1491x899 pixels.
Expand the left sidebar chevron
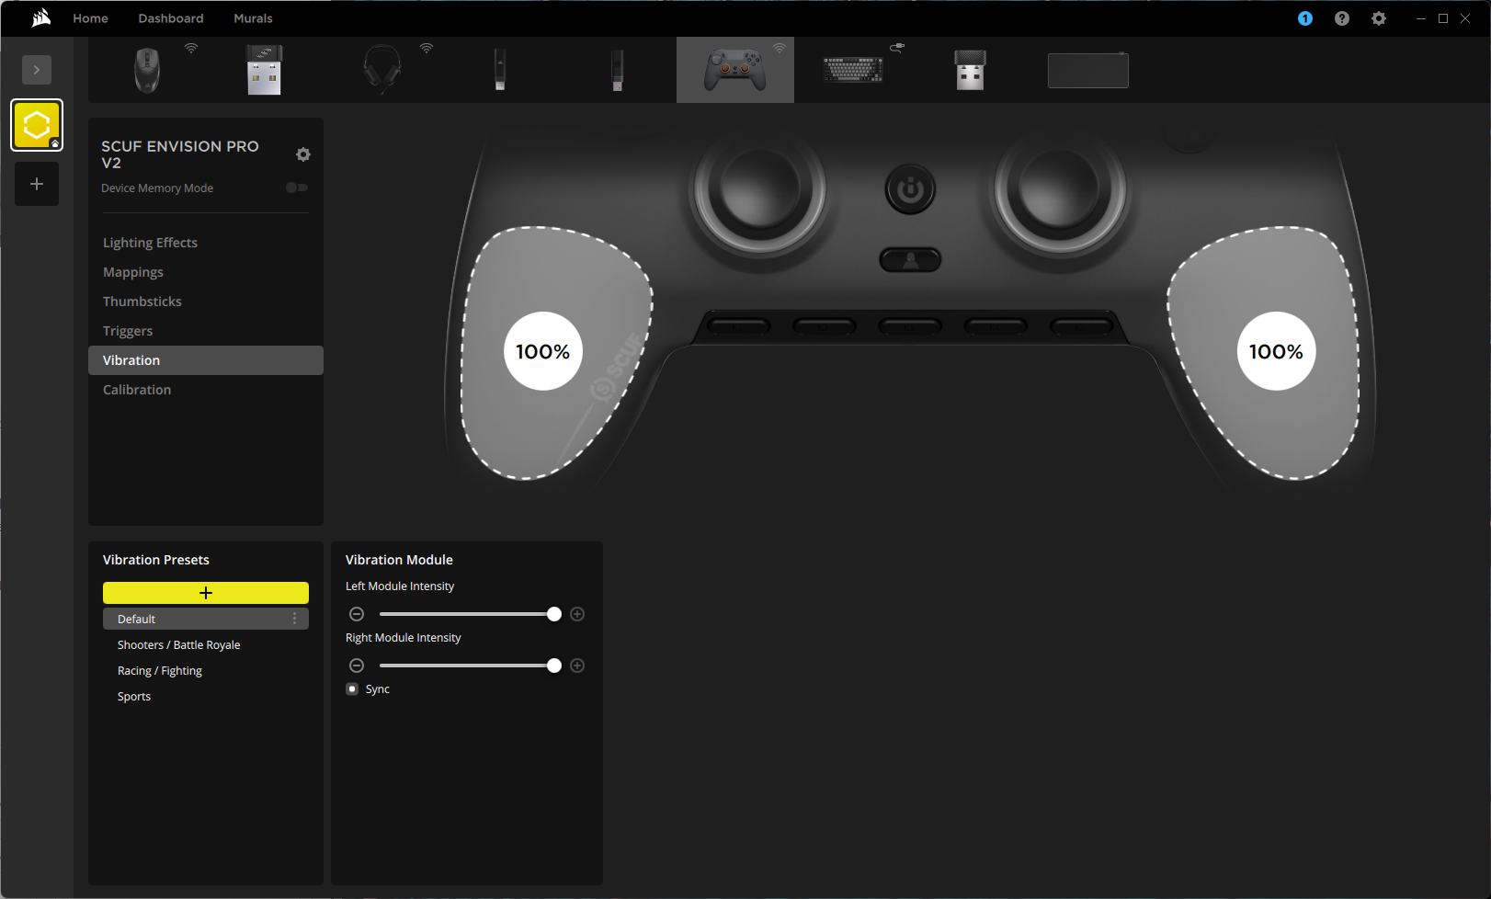click(x=37, y=70)
